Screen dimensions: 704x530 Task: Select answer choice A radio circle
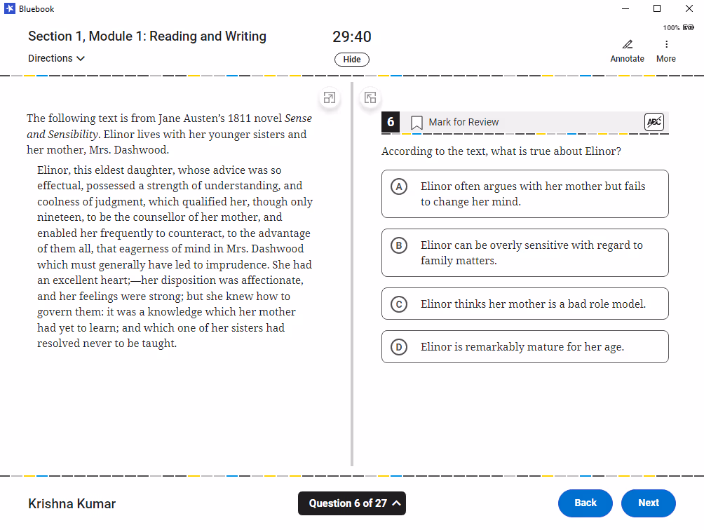click(x=399, y=186)
